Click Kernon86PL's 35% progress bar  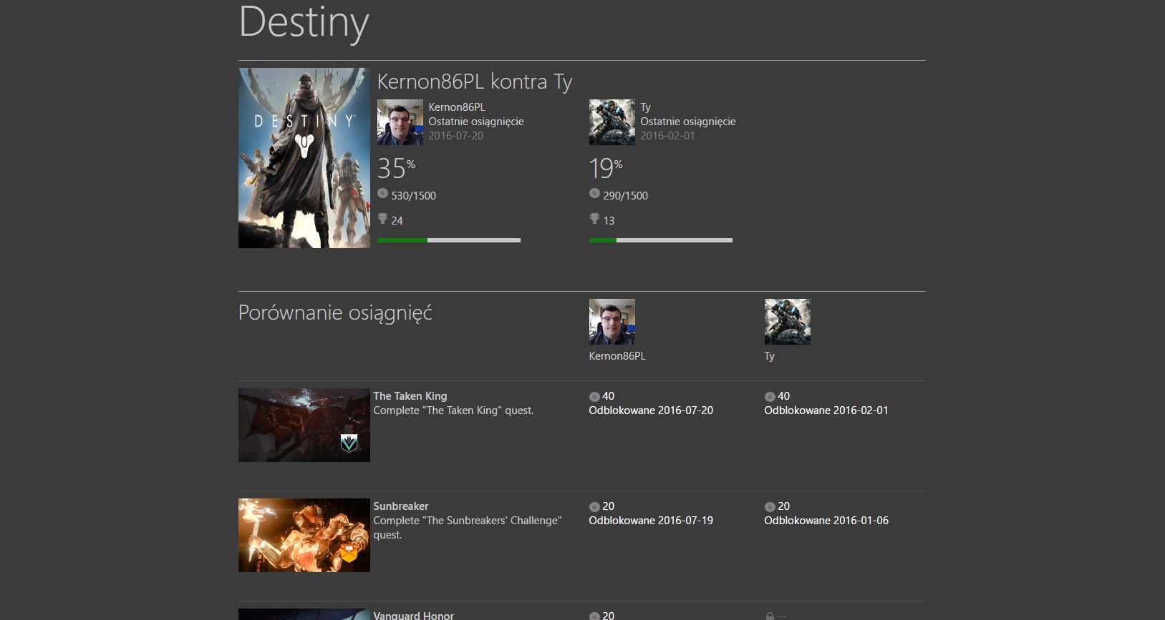pyautogui.click(x=449, y=240)
